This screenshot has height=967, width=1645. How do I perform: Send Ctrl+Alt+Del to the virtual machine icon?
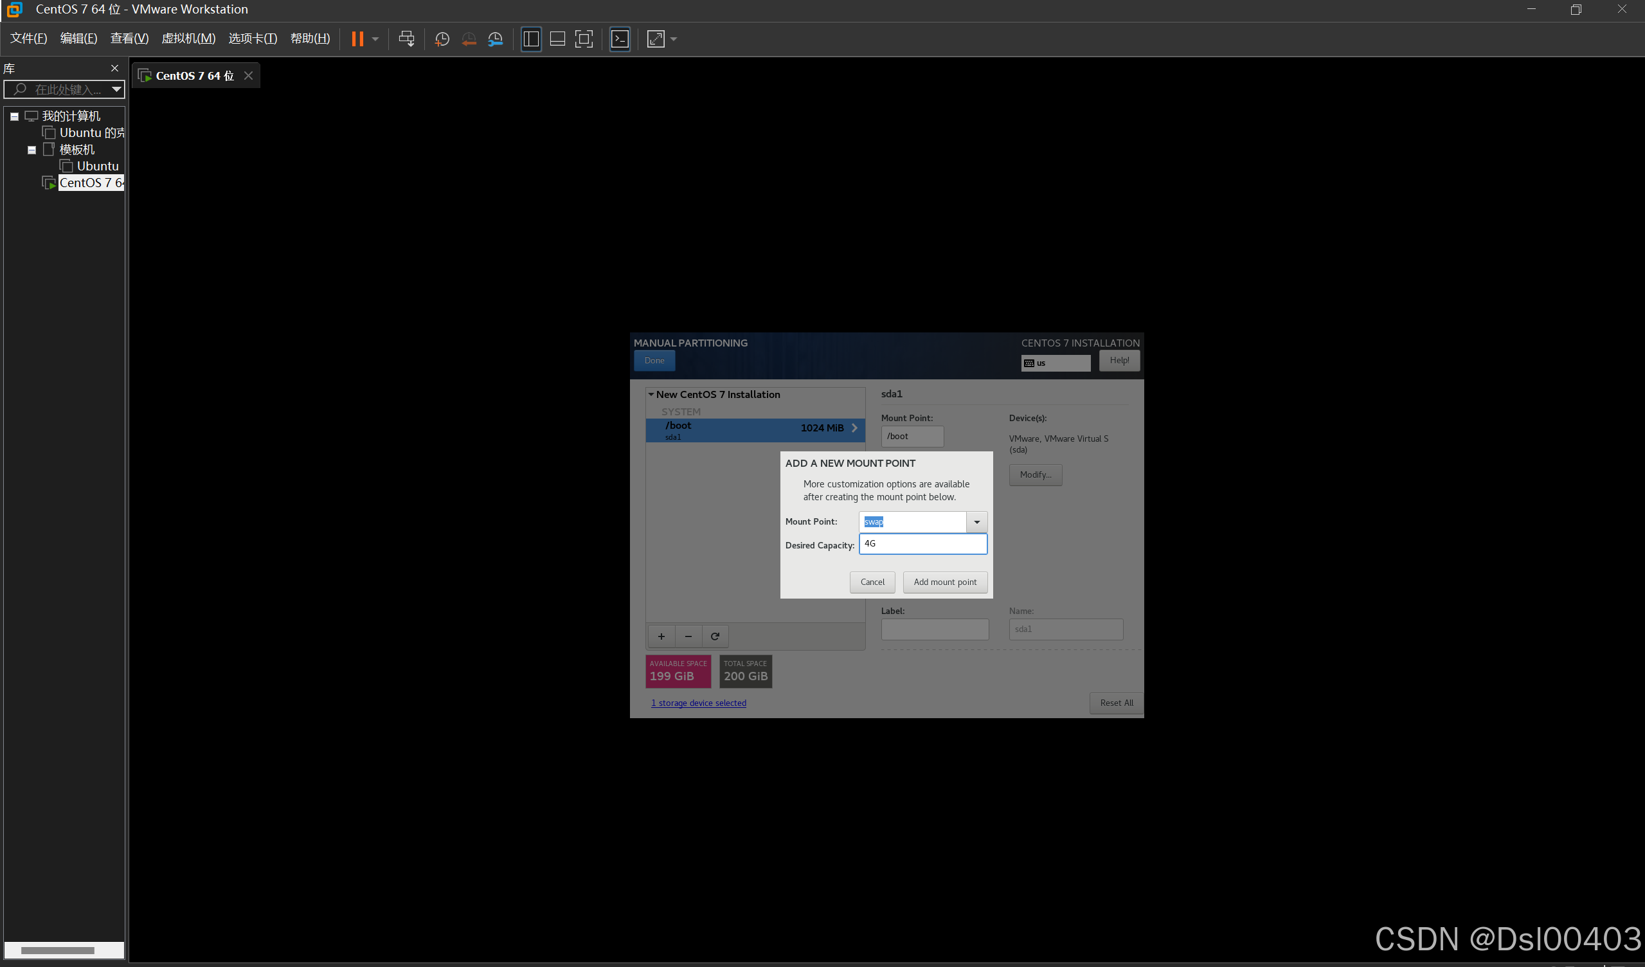point(406,39)
